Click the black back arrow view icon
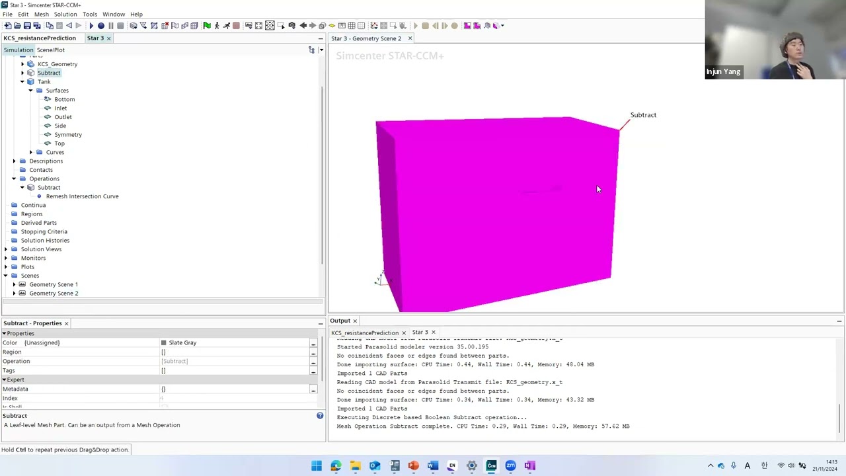The width and height of the screenshot is (846, 476). [x=303, y=25]
